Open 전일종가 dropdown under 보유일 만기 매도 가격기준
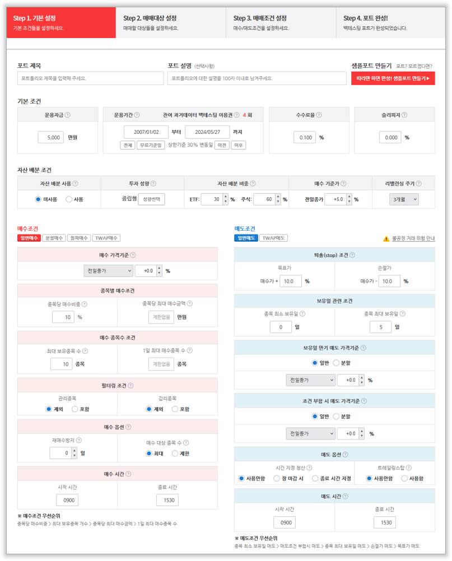This screenshot has height=561, width=452. point(310,380)
